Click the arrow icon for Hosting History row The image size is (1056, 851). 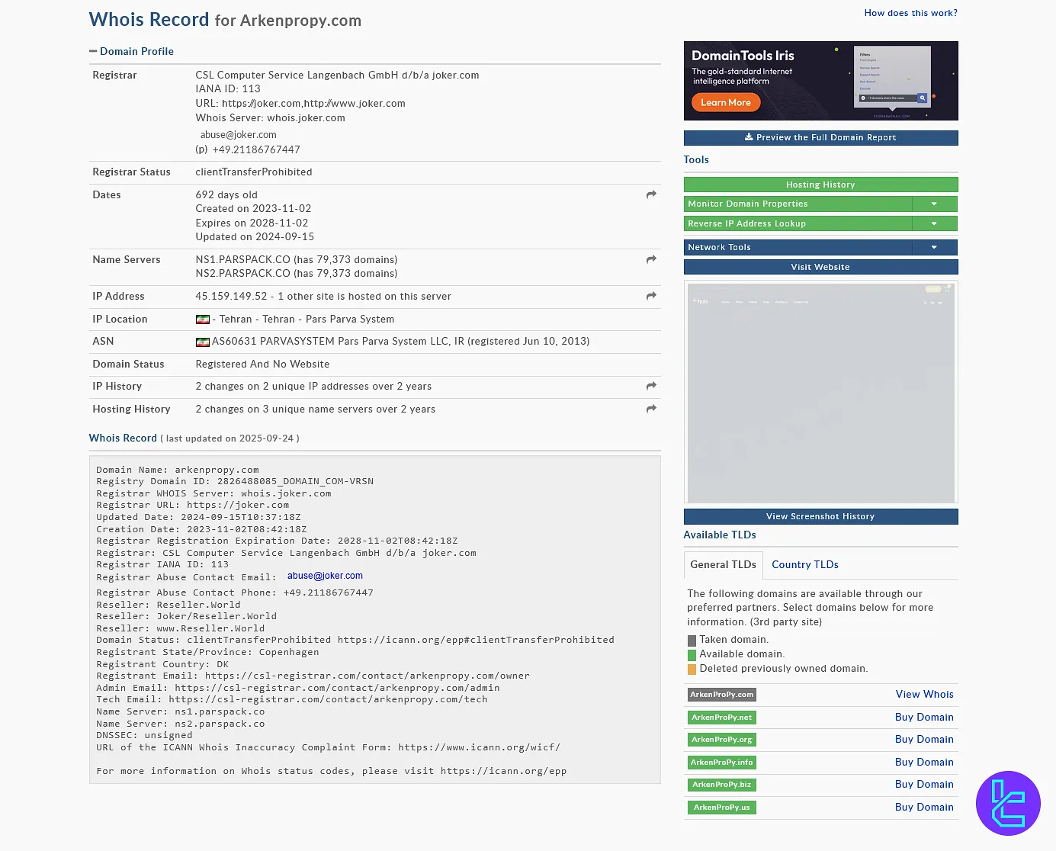coord(651,409)
